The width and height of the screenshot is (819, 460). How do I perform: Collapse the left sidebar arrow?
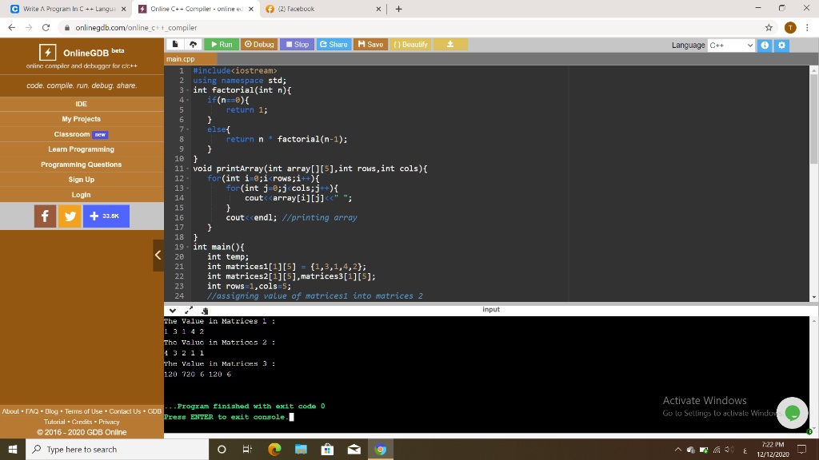tap(158, 256)
